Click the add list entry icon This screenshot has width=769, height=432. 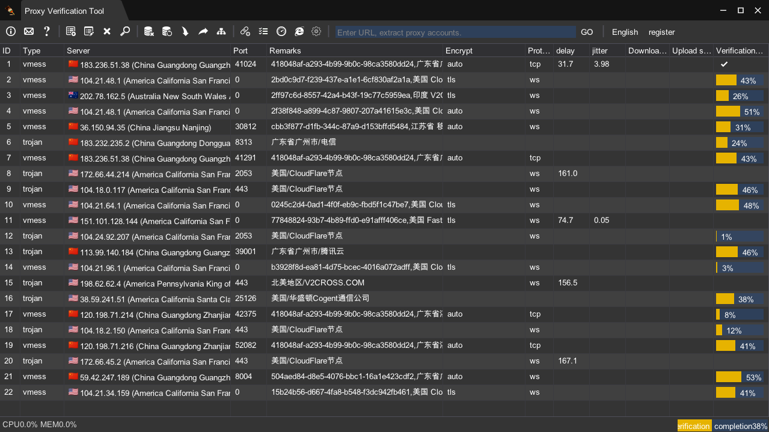coord(71,31)
